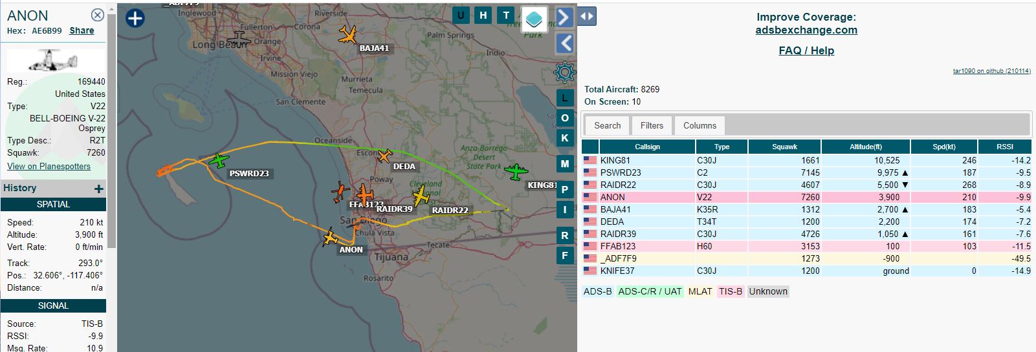This screenshot has width=1036, height=352.
Task: Sort table by RSSI column
Action: click(x=1005, y=147)
